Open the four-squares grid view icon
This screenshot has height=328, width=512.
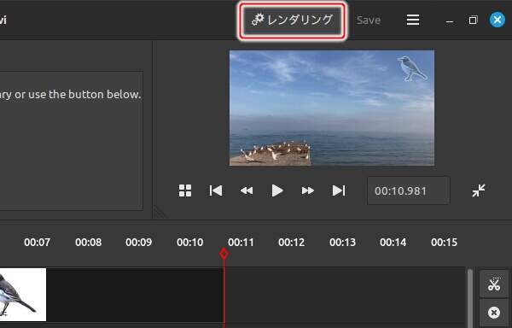[x=185, y=190]
